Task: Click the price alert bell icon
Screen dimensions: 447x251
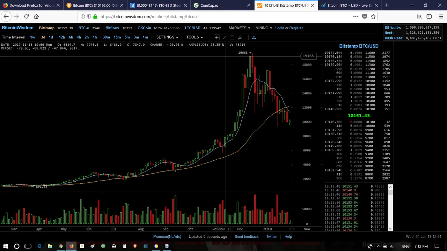Action: click(x=254, y=37)
